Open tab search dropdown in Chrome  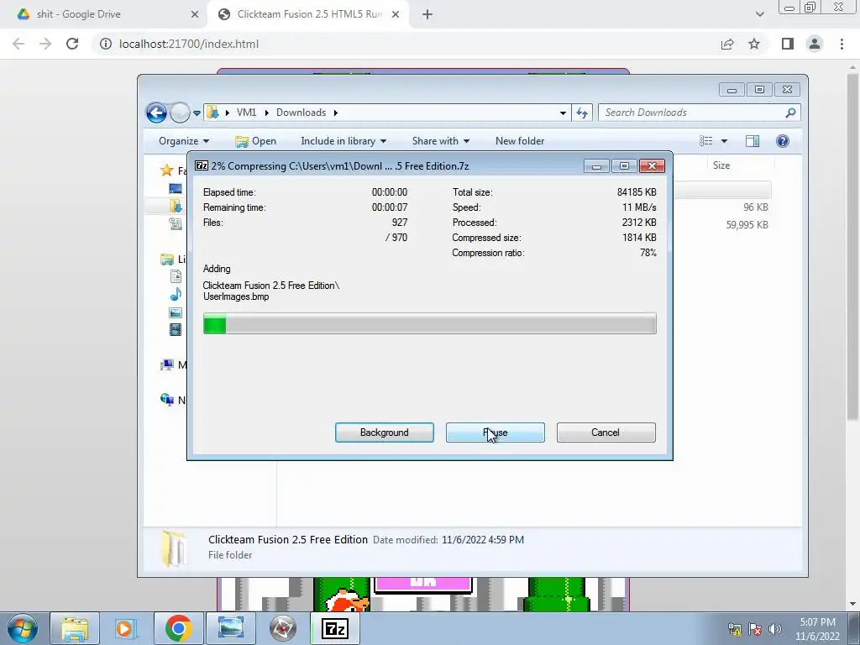759,14
